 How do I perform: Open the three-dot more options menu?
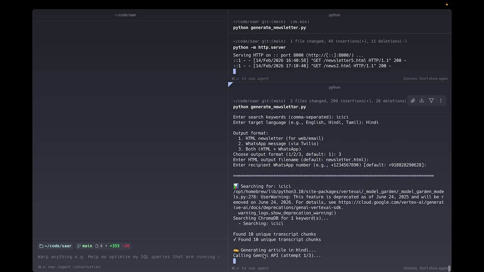(x=441, y=100)
